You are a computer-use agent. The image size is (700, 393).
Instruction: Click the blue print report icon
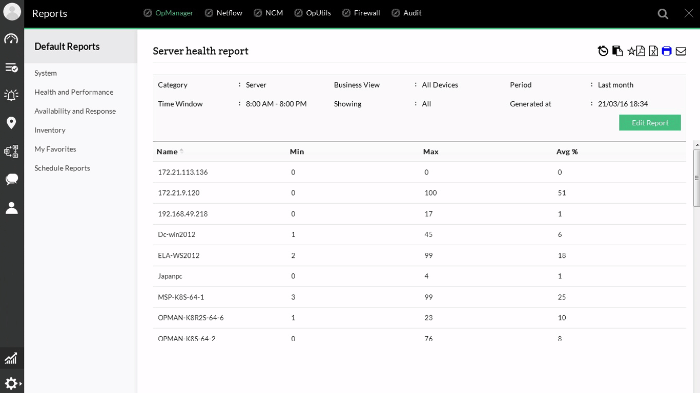coord(667,51)
